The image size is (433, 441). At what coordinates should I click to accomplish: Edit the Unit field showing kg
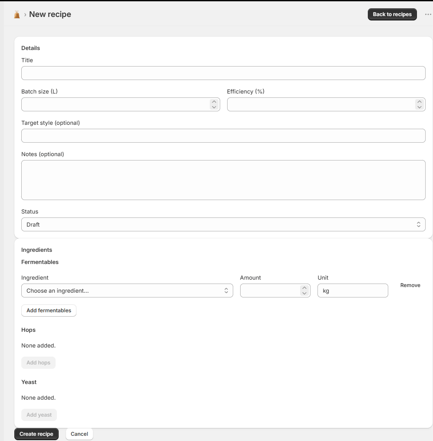coord(353,291)
